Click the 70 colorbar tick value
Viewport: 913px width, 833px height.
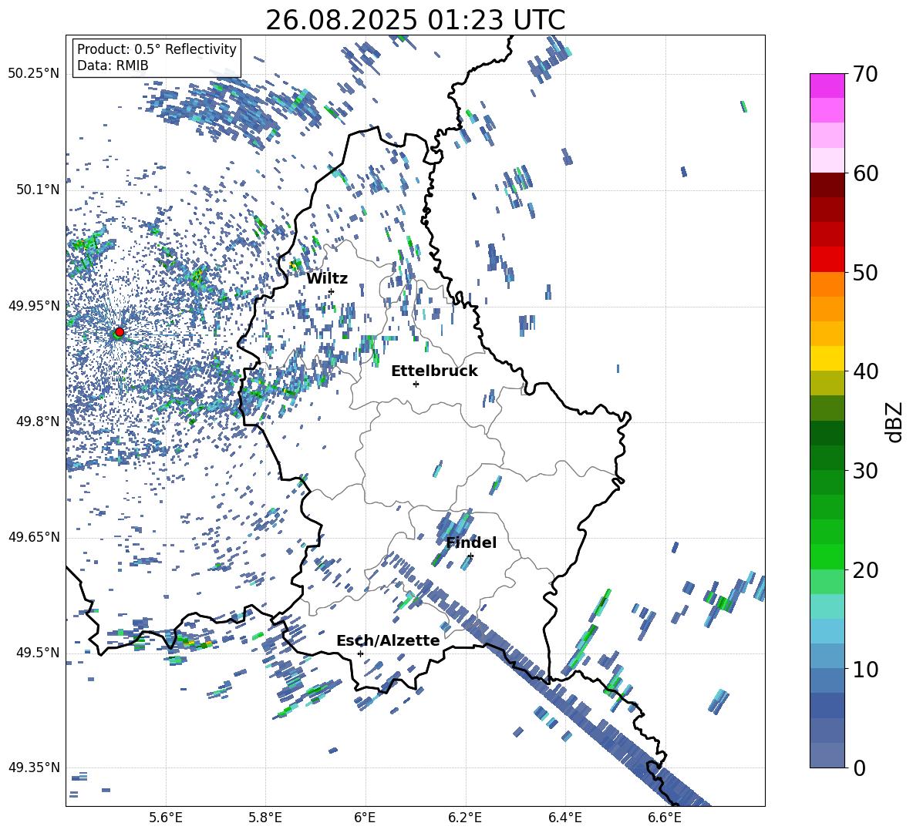coord(865,74)
